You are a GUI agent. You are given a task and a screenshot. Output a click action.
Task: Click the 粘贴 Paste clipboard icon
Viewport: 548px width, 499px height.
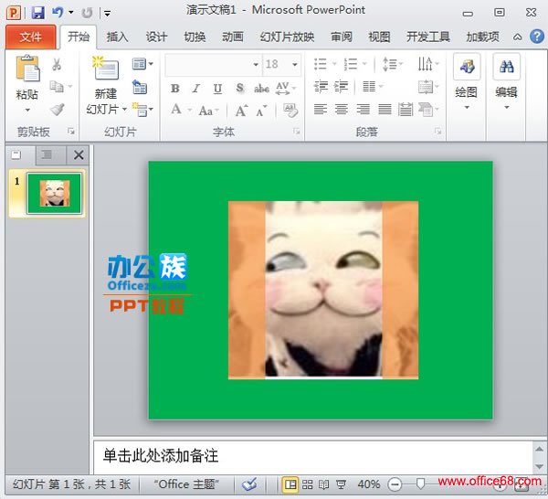27,69
